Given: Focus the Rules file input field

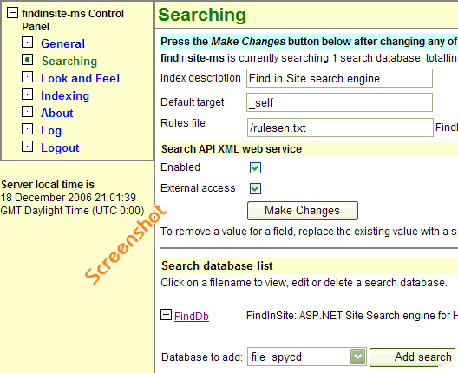Looking at the screenshot, I should click(x=340, y=128).
